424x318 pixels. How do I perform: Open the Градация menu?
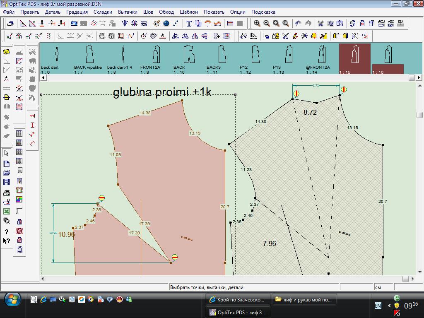(77, 12)
